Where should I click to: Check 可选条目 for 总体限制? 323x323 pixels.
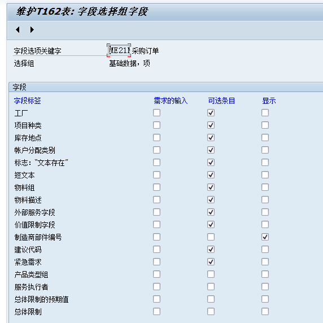pos(211,312)
